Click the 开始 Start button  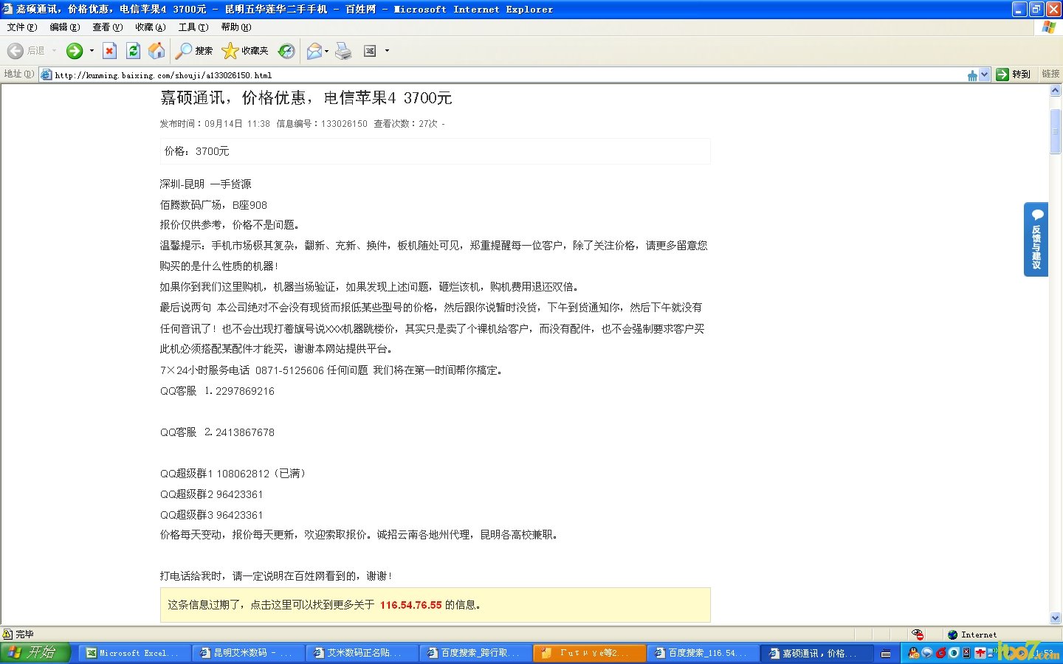click(x=35, y=653)
